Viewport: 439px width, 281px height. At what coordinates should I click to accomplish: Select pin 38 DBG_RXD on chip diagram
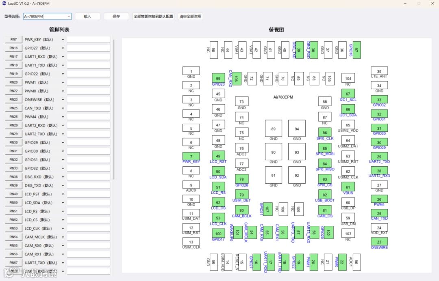[x=314, y=50]
